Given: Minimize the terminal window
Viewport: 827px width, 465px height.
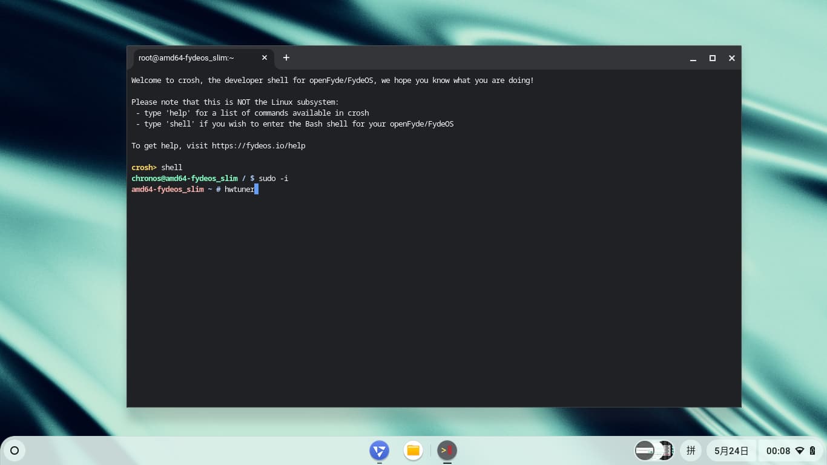Looking at the screenshot, I should (x=693, y=58).
